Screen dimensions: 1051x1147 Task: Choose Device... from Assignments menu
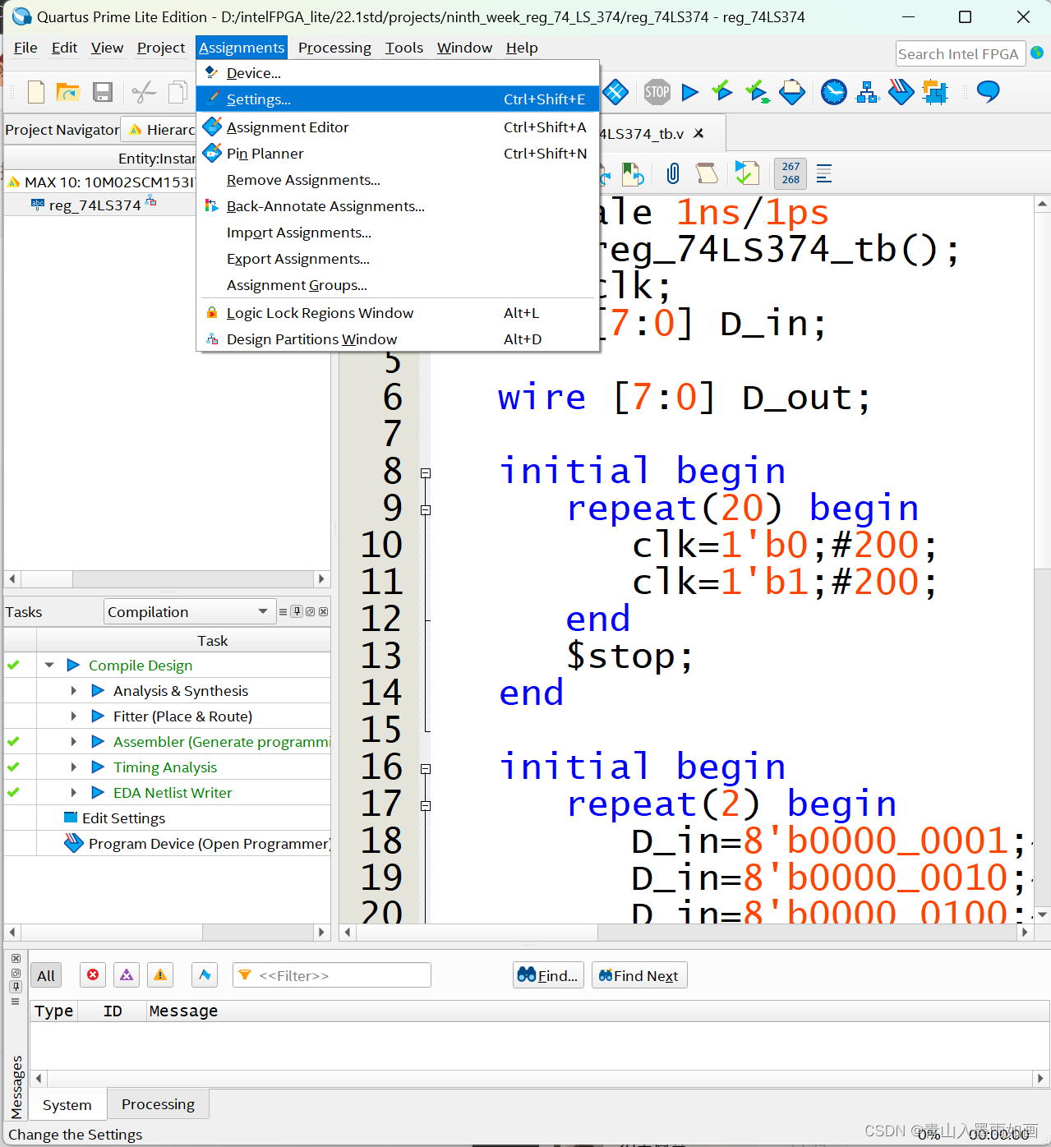(x=398, y=72)
